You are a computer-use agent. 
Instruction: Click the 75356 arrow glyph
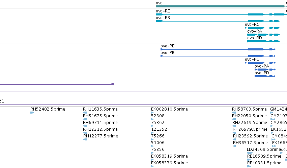pos(152,153)
